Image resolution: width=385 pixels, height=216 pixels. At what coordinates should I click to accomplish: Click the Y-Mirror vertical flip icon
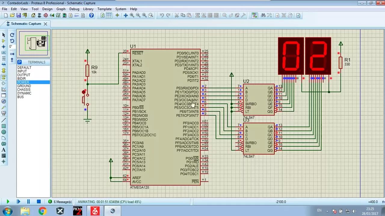click(x=12, y=60)
